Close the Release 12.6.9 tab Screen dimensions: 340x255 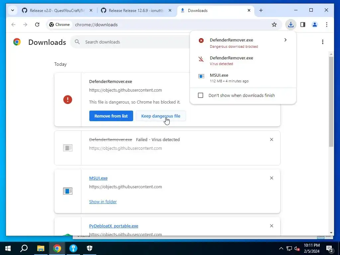tap(170, 10)
